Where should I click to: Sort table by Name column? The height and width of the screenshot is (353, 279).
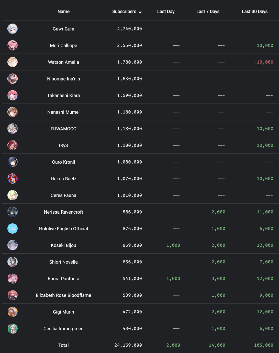[63, 12]
